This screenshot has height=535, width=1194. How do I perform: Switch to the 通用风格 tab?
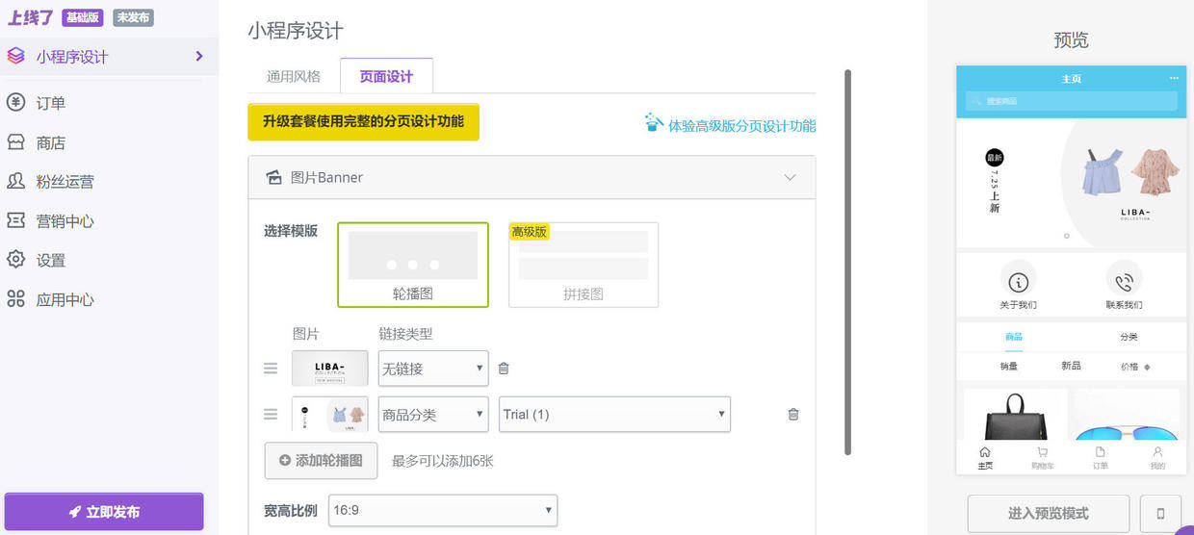pos(294,77)
